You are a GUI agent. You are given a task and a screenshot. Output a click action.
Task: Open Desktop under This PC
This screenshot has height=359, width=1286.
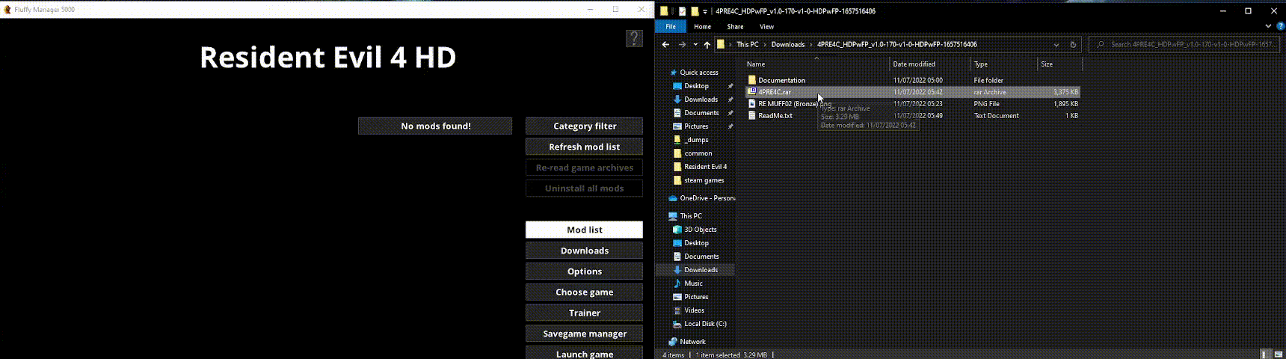click(x=696, y=243)
